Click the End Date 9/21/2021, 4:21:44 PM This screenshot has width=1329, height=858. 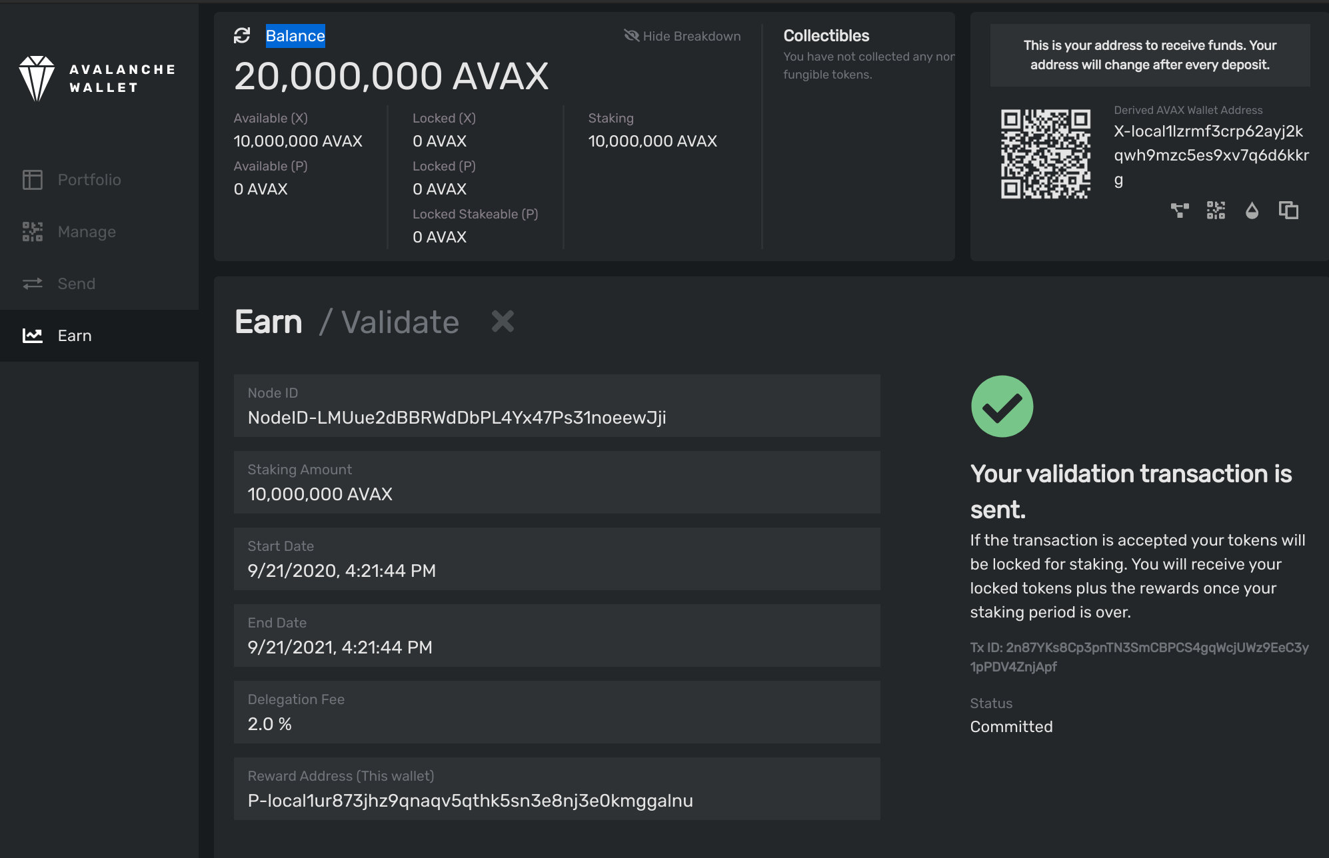(x=340, y=647)
